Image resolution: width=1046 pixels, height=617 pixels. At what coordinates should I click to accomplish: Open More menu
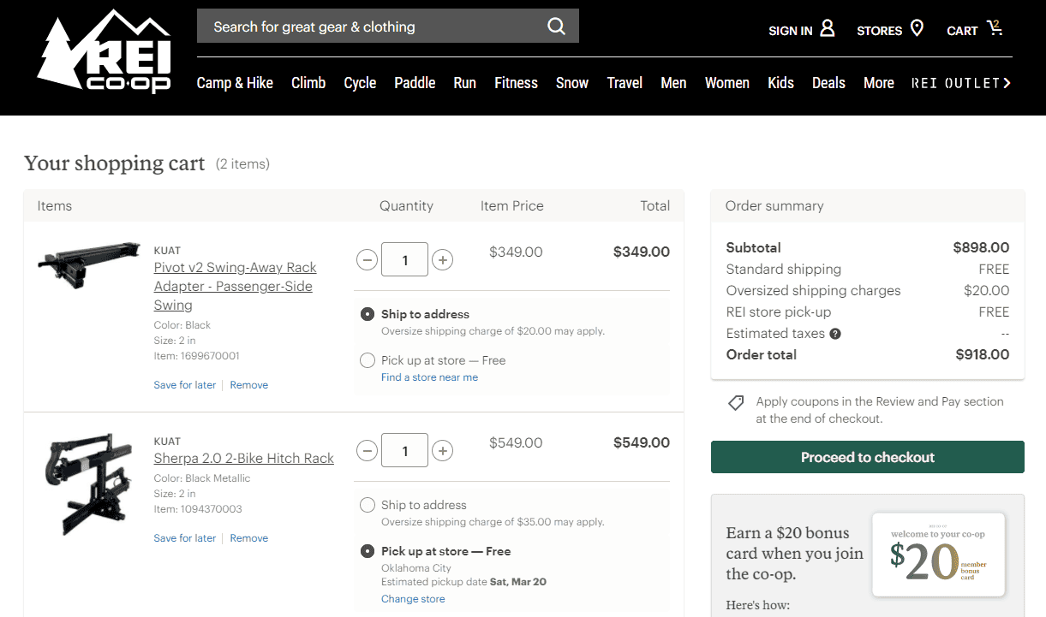(879, 83)
